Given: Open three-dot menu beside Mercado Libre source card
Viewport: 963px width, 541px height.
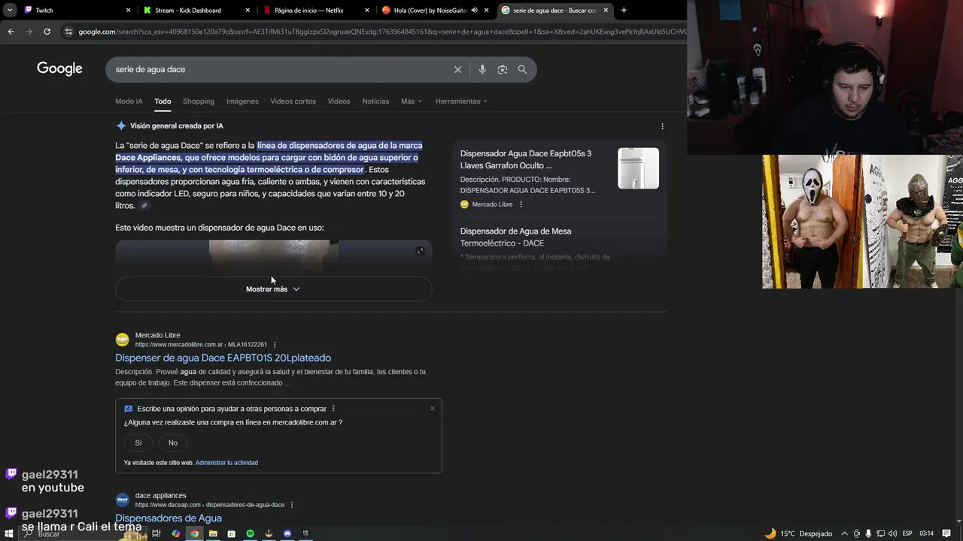Looking at the screenshot, I should (x=521, y=204).
